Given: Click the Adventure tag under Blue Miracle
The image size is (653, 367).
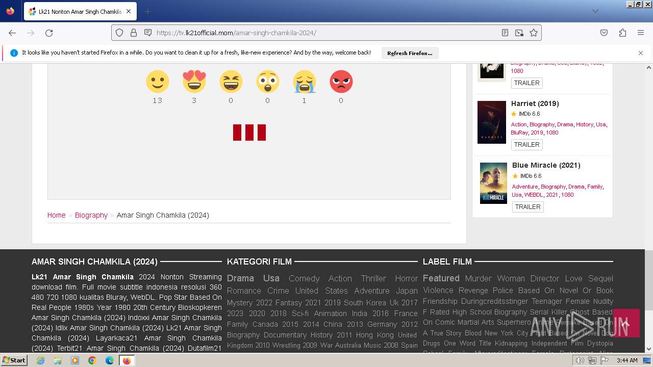Looking at the screenshot, I should pos(525,187).
